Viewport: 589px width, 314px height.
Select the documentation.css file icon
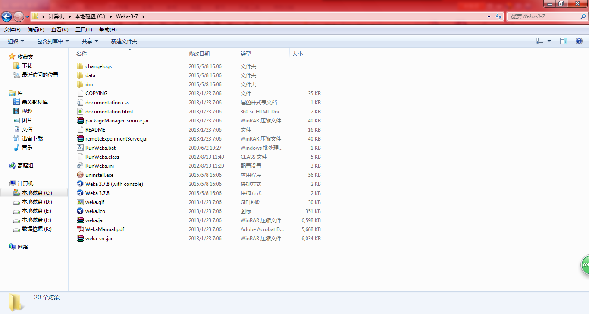[x=80, y=103]
